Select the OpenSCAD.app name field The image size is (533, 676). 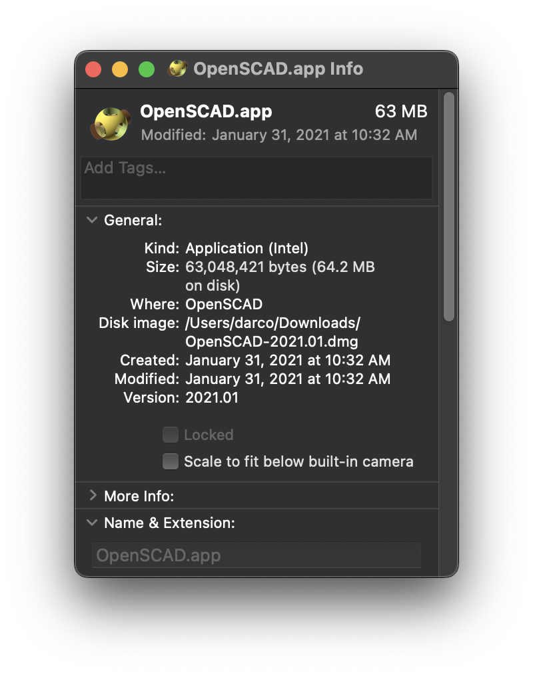click(257, 555)
